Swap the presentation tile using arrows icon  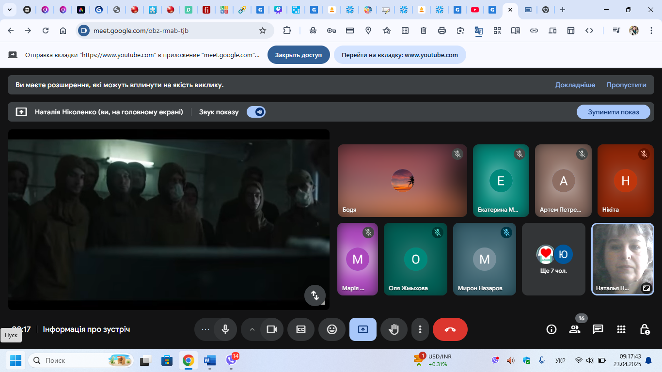coord(315,295)
